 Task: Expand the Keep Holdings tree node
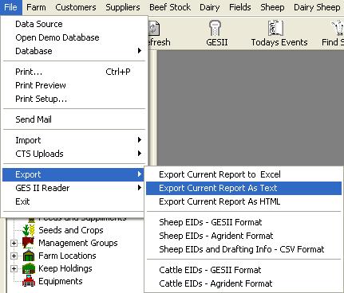pyautogui.click(x=14, y=268)
